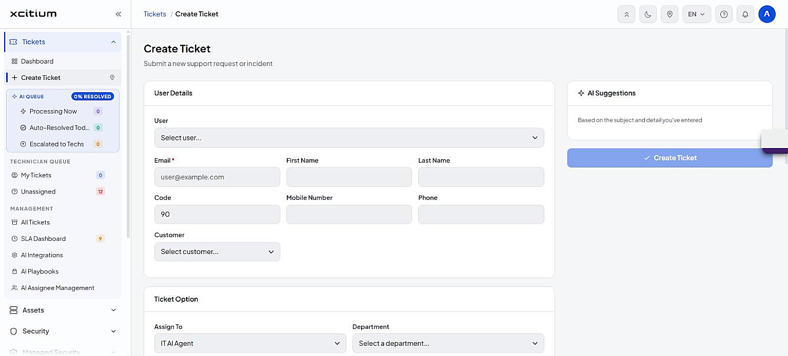Open Unassigned tickets list
This screenshot has height=356, width=788.
pyautogui.click(x=63, y=192)
